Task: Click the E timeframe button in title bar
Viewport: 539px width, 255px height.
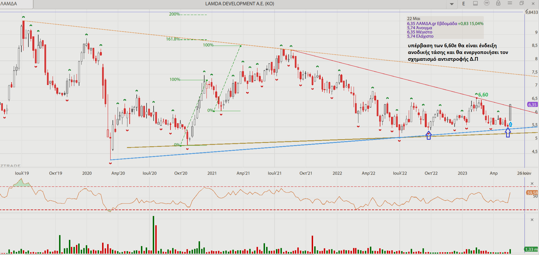Action: coord(464,4)
